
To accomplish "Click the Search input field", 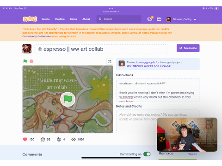I will 119,19.
